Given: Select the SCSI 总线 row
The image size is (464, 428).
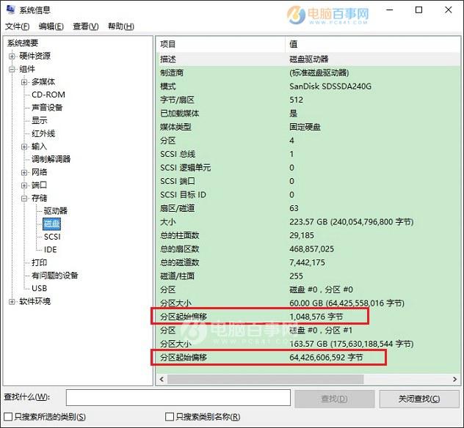Looking at the screenshot, I should (308, 154).
